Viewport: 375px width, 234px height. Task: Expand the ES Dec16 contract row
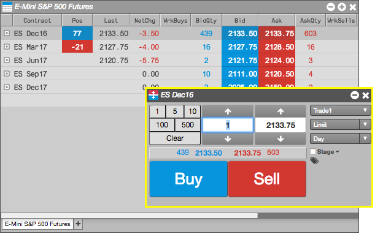pyautogui.click(x=7, y=33)
